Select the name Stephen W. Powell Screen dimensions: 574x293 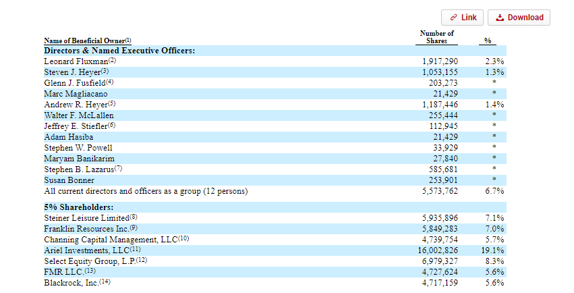point(78,148)
